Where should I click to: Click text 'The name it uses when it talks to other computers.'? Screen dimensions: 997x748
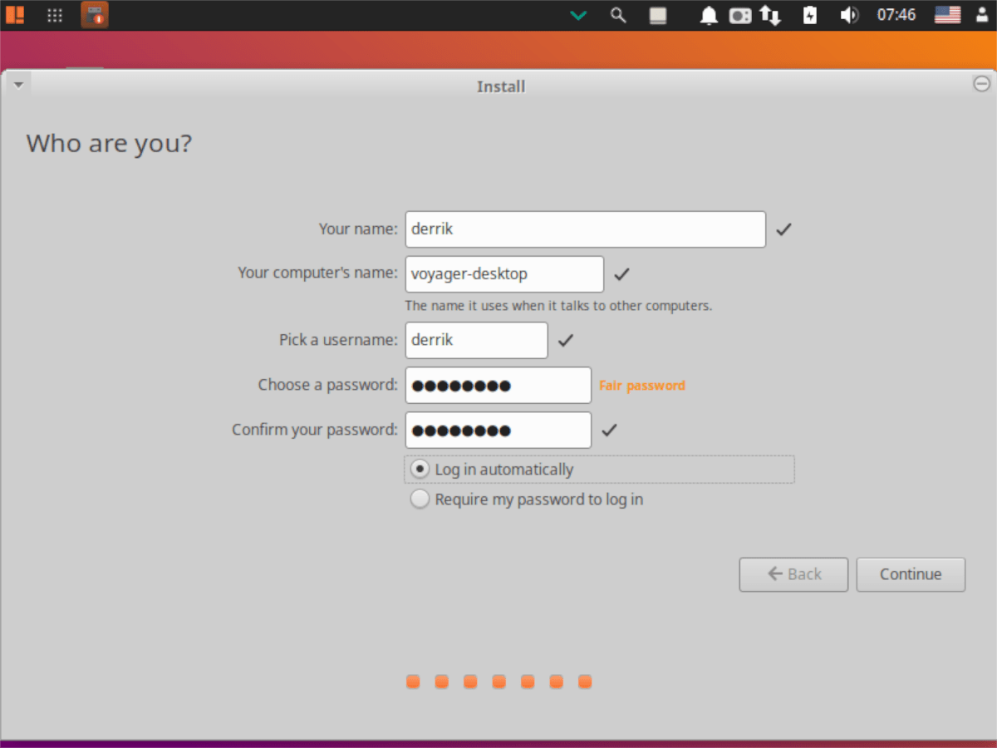point(558,306)
